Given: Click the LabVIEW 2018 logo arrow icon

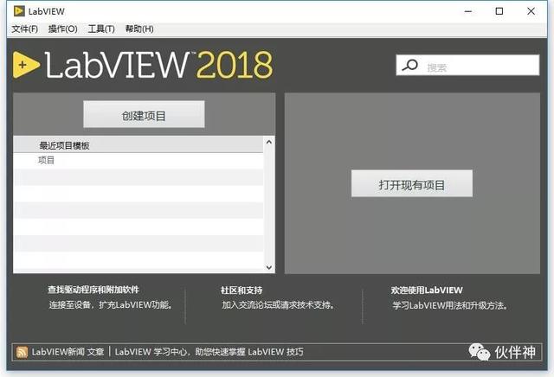Looking at the screenshot, I should [x=26, y=65].
